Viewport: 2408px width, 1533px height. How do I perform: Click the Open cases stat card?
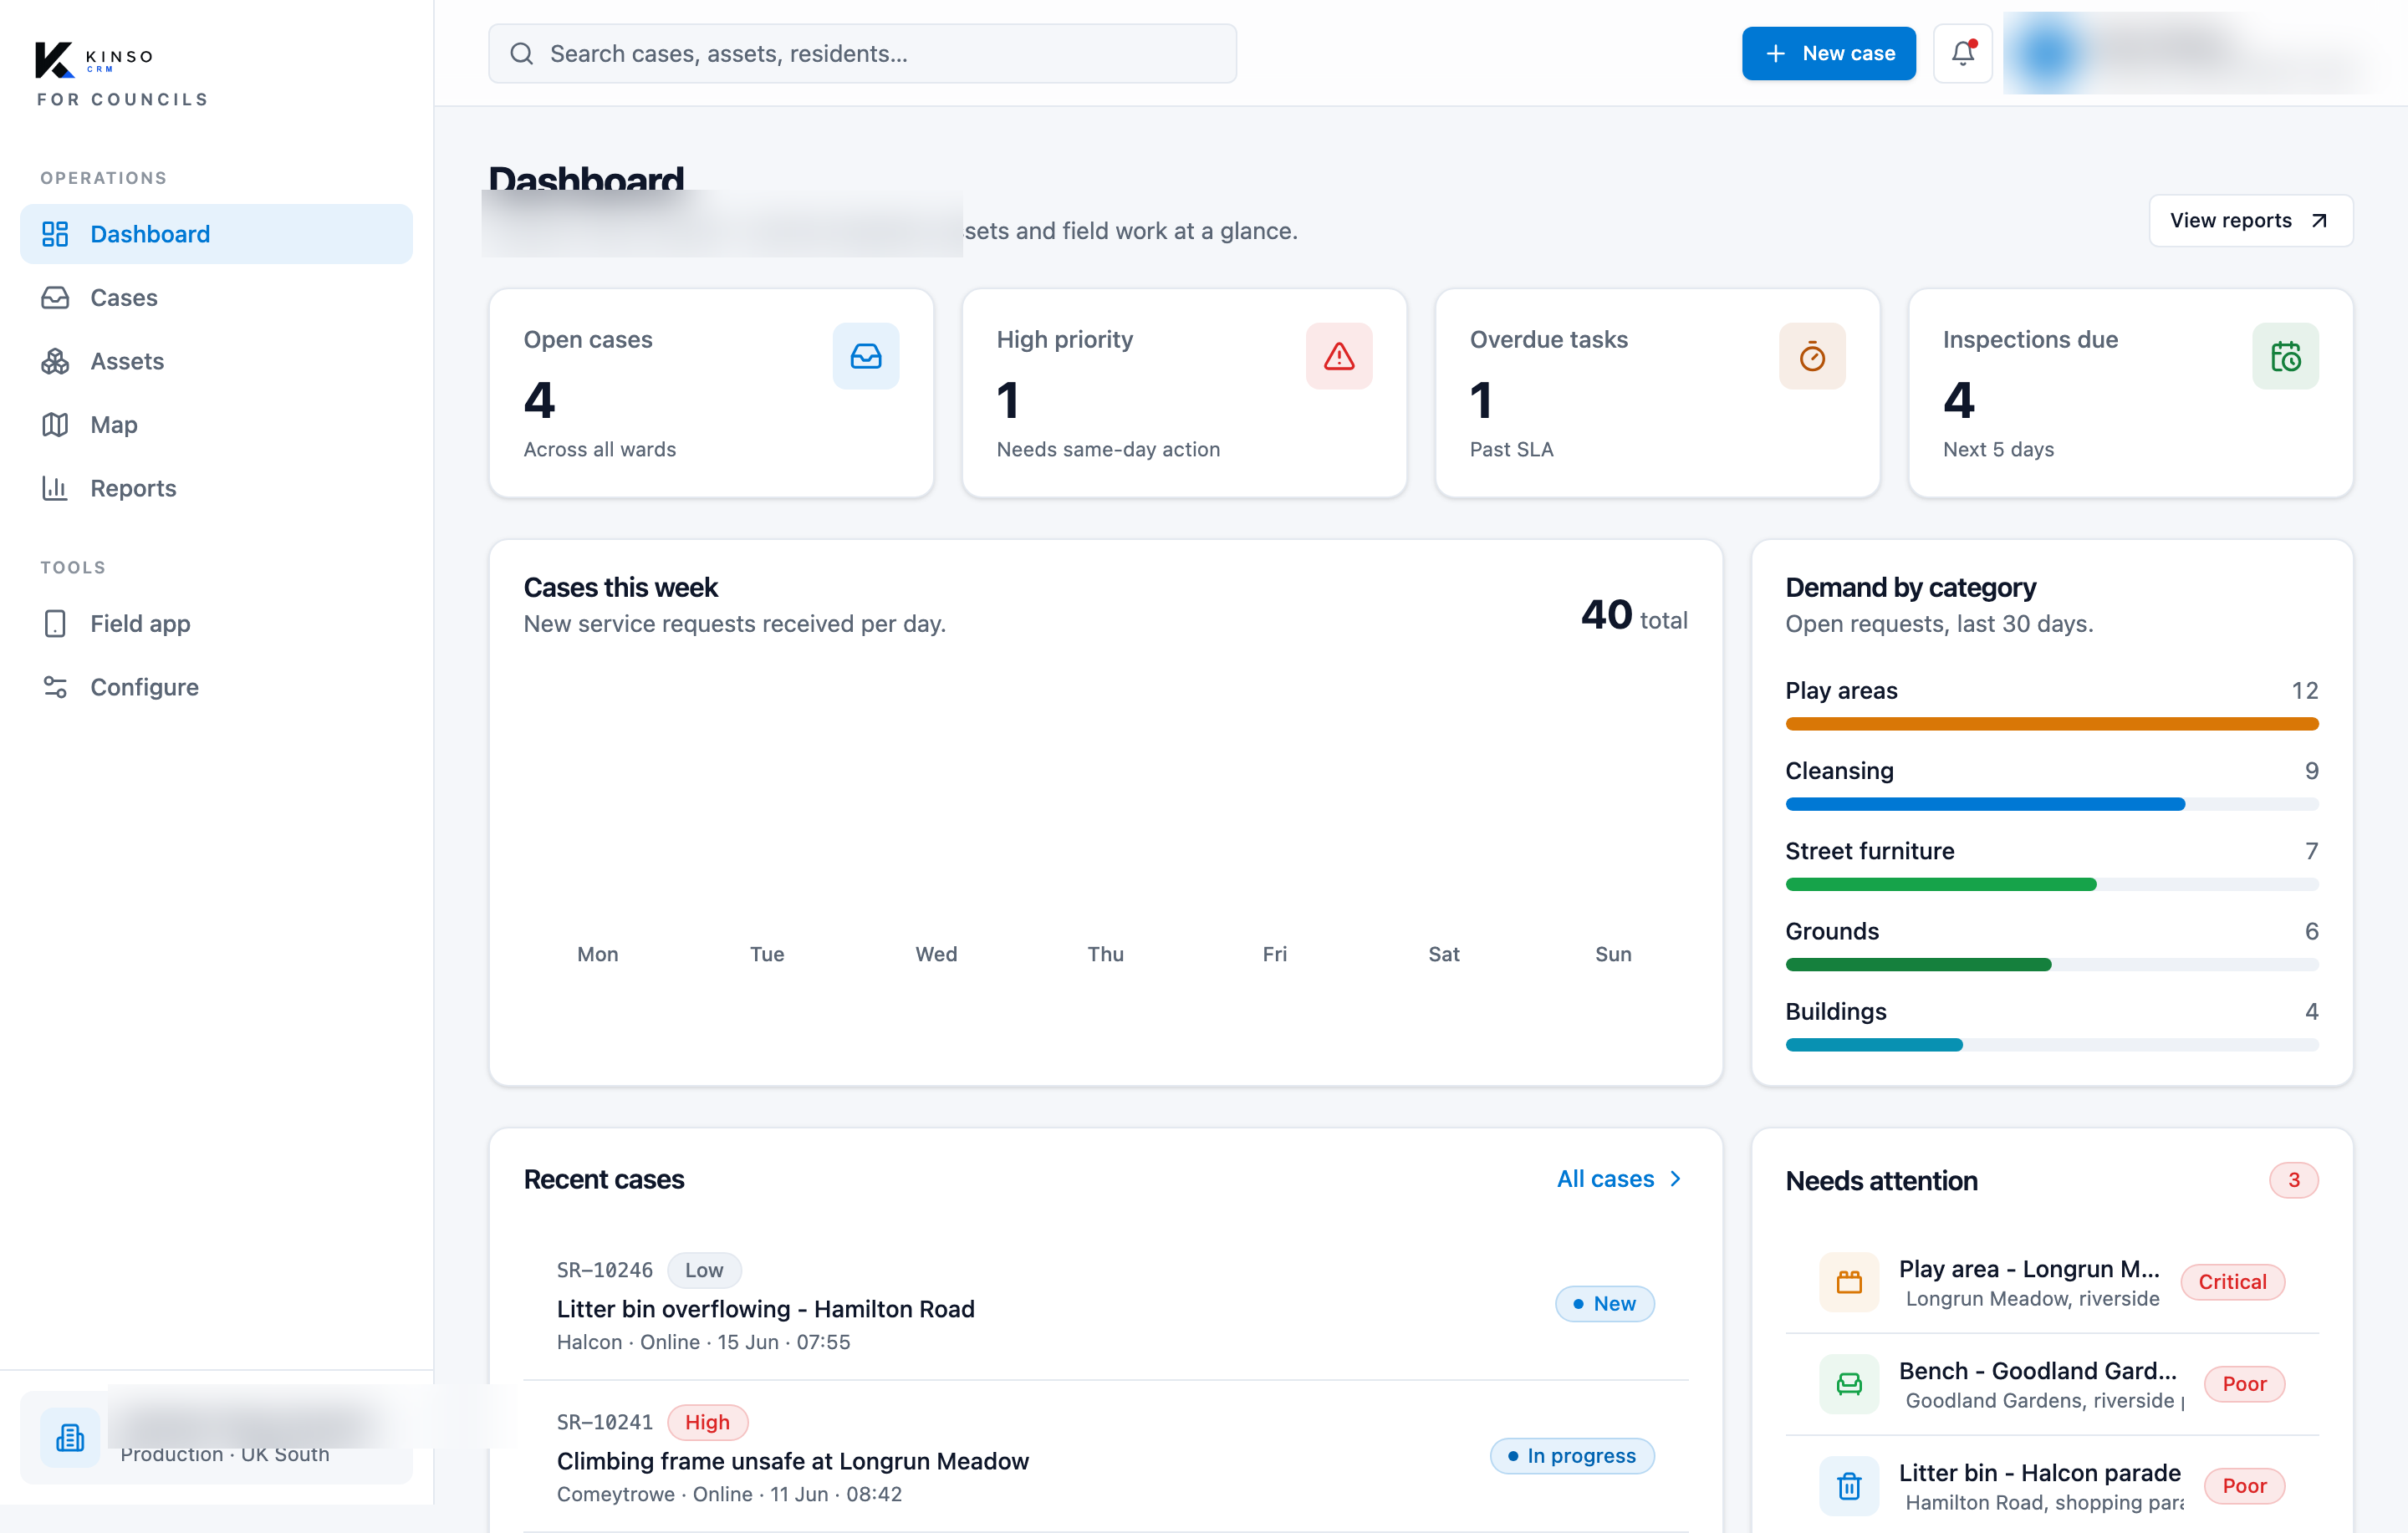(711, 393)
